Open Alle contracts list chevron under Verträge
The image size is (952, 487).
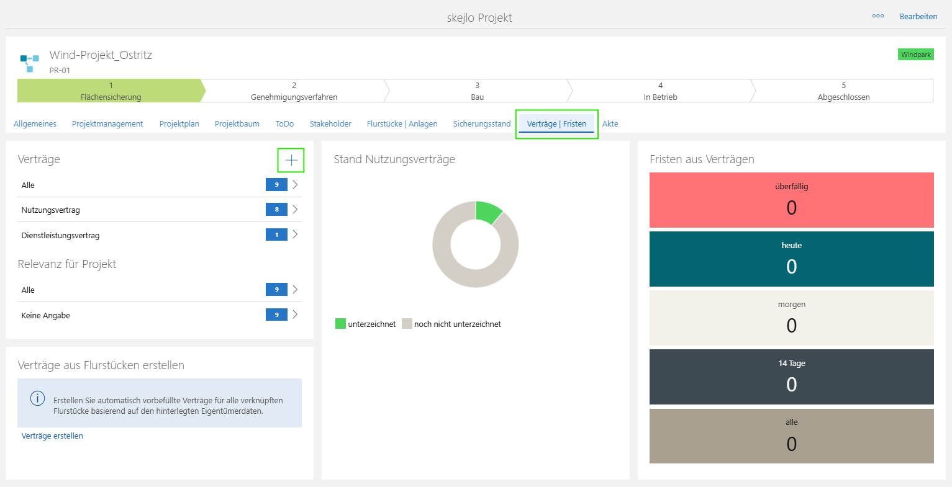pyautogui.click(x=295, y=184)
